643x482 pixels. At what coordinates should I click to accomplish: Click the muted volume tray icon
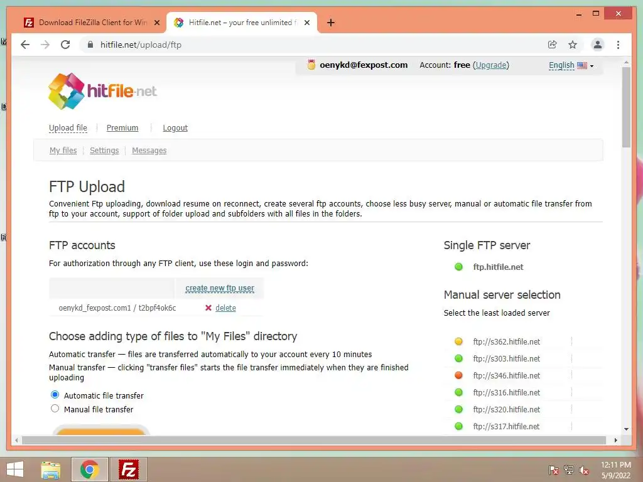(x=584, y=470)
